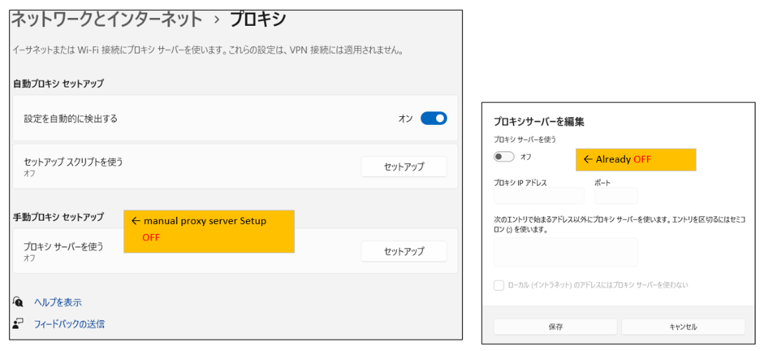Open the フィードバックの送信 link

tap(69, 324)
